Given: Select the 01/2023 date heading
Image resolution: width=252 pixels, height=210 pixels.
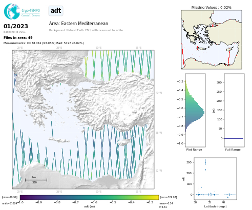Looking at the screenshot, I should coord(16,26).
